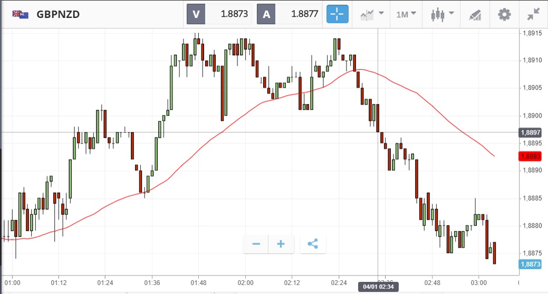Click the A buy price 1.8877 button
This screenshot has height=294, width=548.
click(290, 14)
